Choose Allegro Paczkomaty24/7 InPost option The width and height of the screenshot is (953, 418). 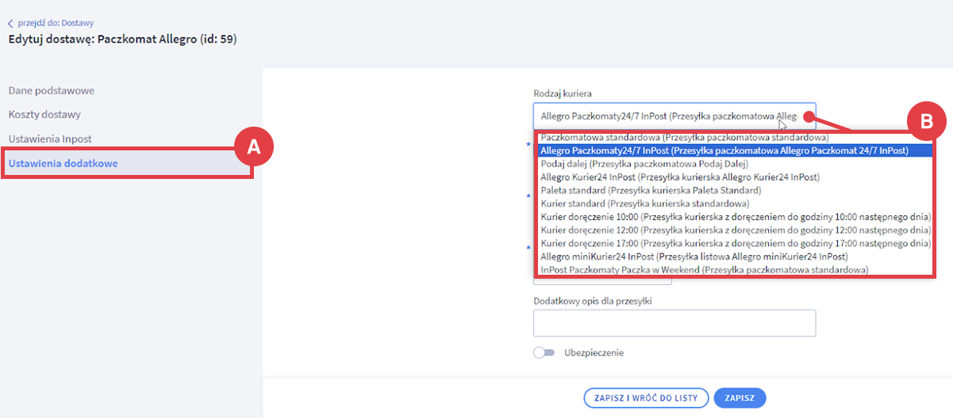coord(734,150)
